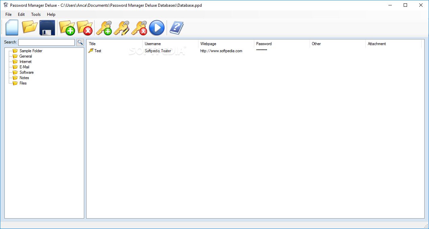Click the General folder icon in tree
Image resolution: width=429 pixels, height=229 pixels.
(15, 56)
